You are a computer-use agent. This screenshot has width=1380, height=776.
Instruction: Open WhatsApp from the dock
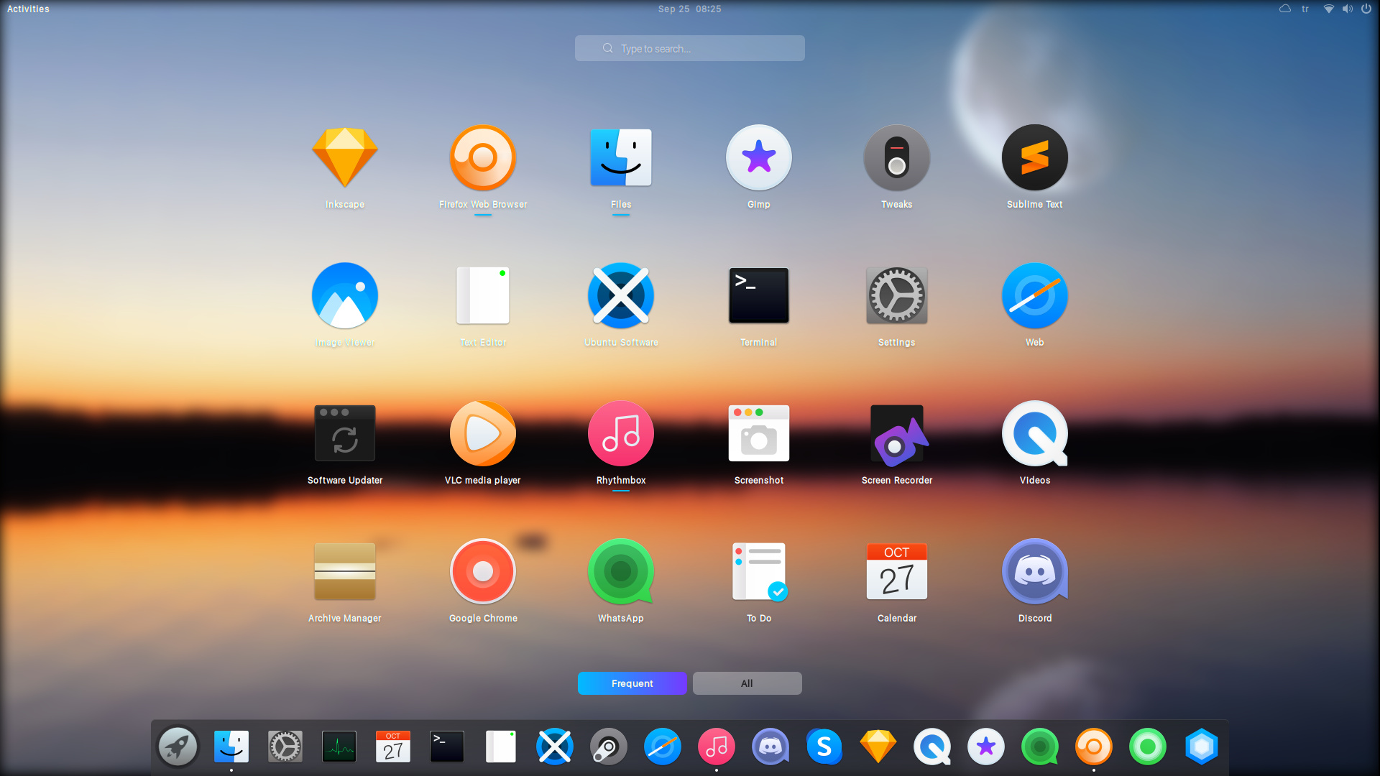point(1040,747)
